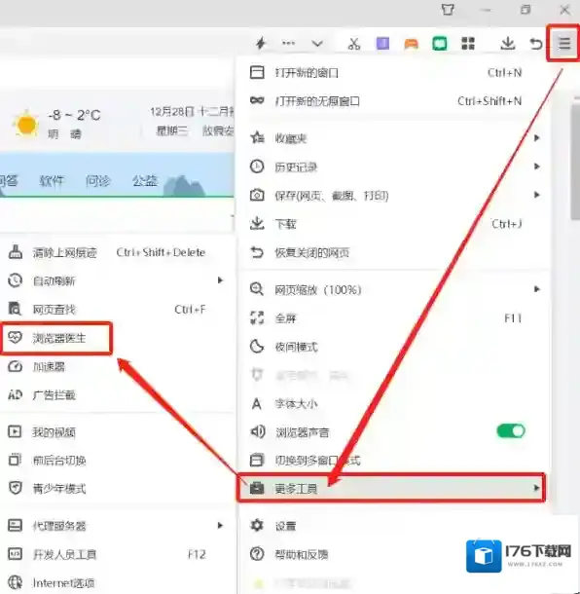The height and width of the screenshot is (594, 580).
Task: Click the broom icon beside 清除上网痕迹
Action: 16,252
